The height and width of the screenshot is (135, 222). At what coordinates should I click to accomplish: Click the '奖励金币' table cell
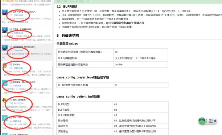(x=85, y=126)
